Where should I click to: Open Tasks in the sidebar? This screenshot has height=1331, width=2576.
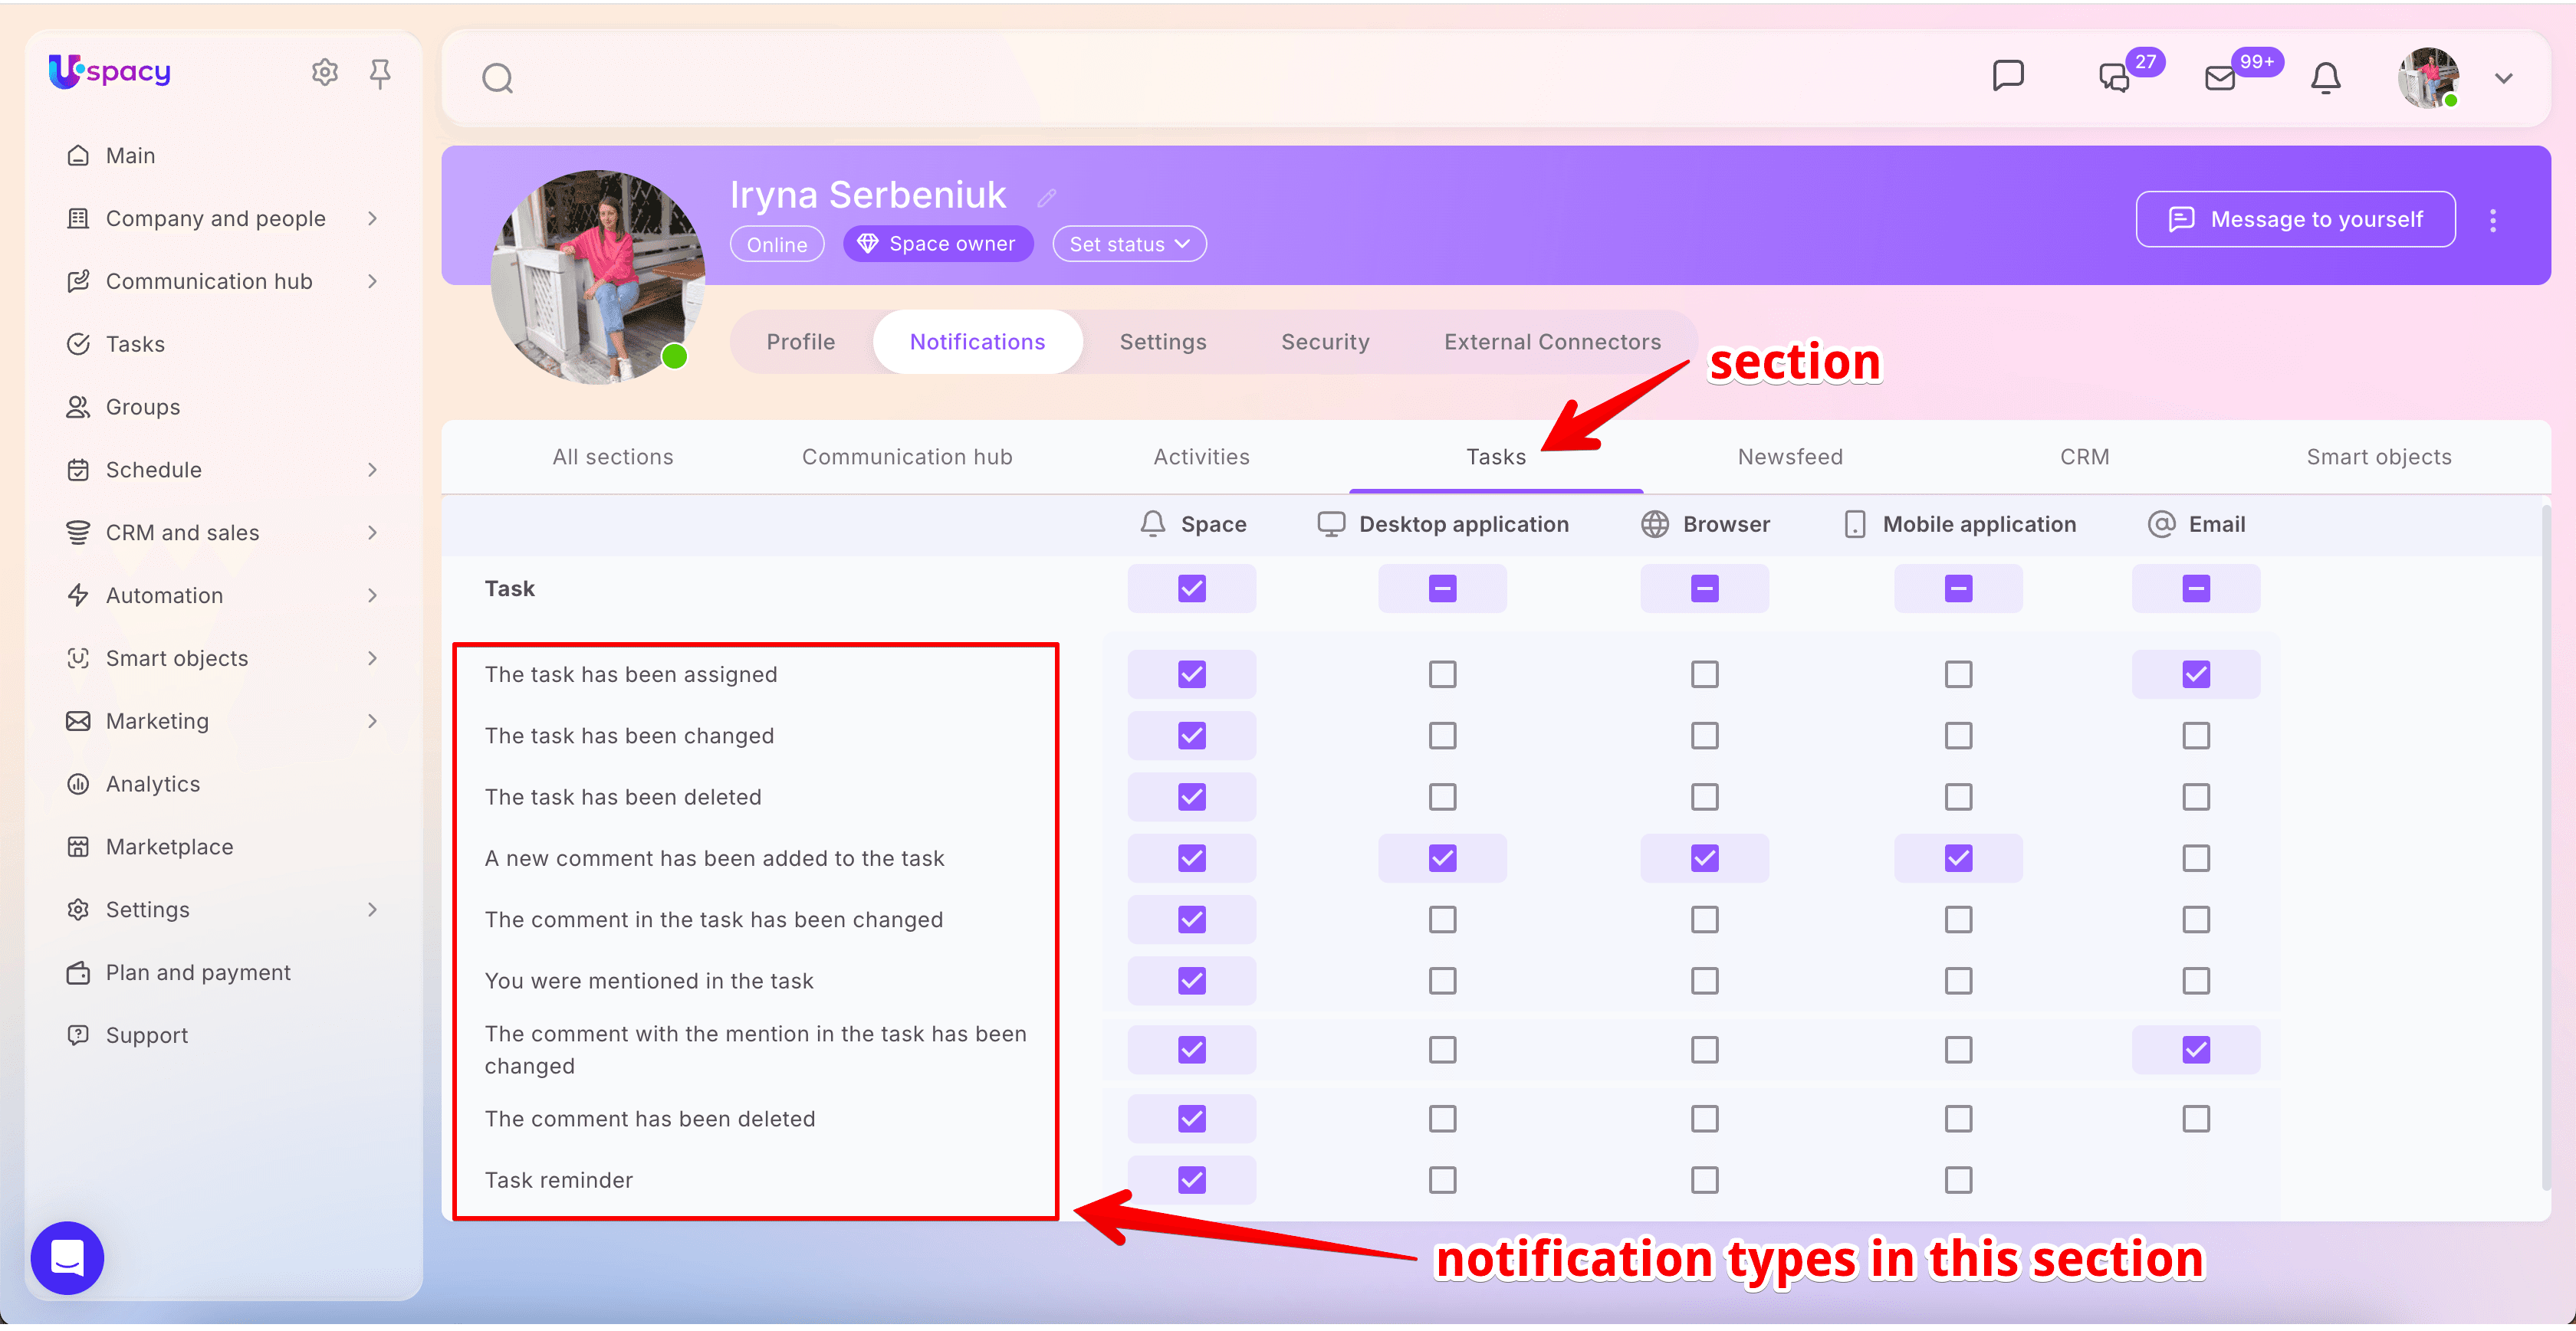coord(134,344)
